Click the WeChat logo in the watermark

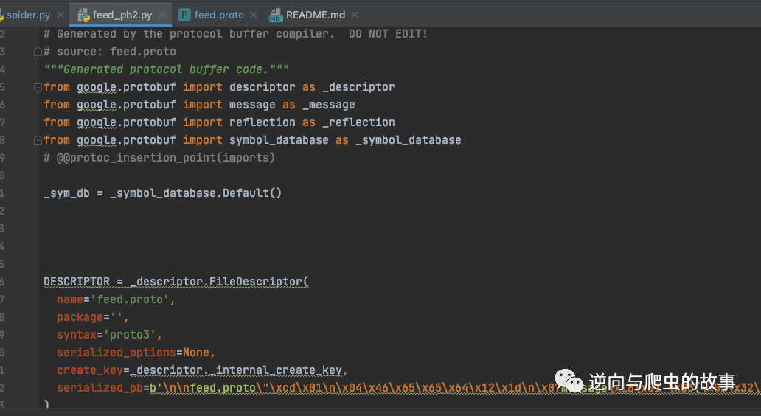click(569, 381)
